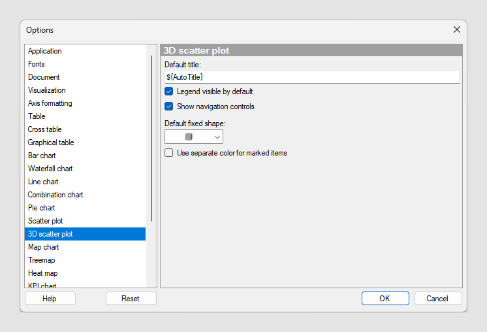Enable Use separate color for marked items
487x332 pixels.
click(x=168, y=153)
